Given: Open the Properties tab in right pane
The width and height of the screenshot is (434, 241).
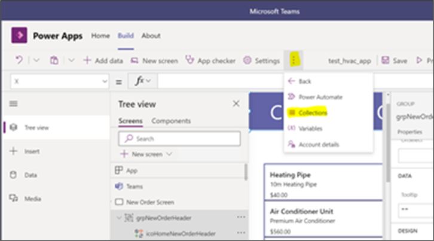Looking at the screenshot, I should (409, 132).
